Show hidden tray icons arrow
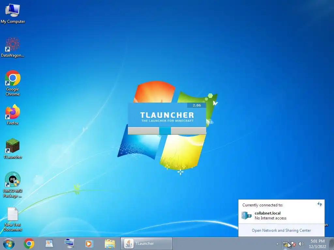Image resolution: width=334 pixels, height=250 pixels. point(277,244)
